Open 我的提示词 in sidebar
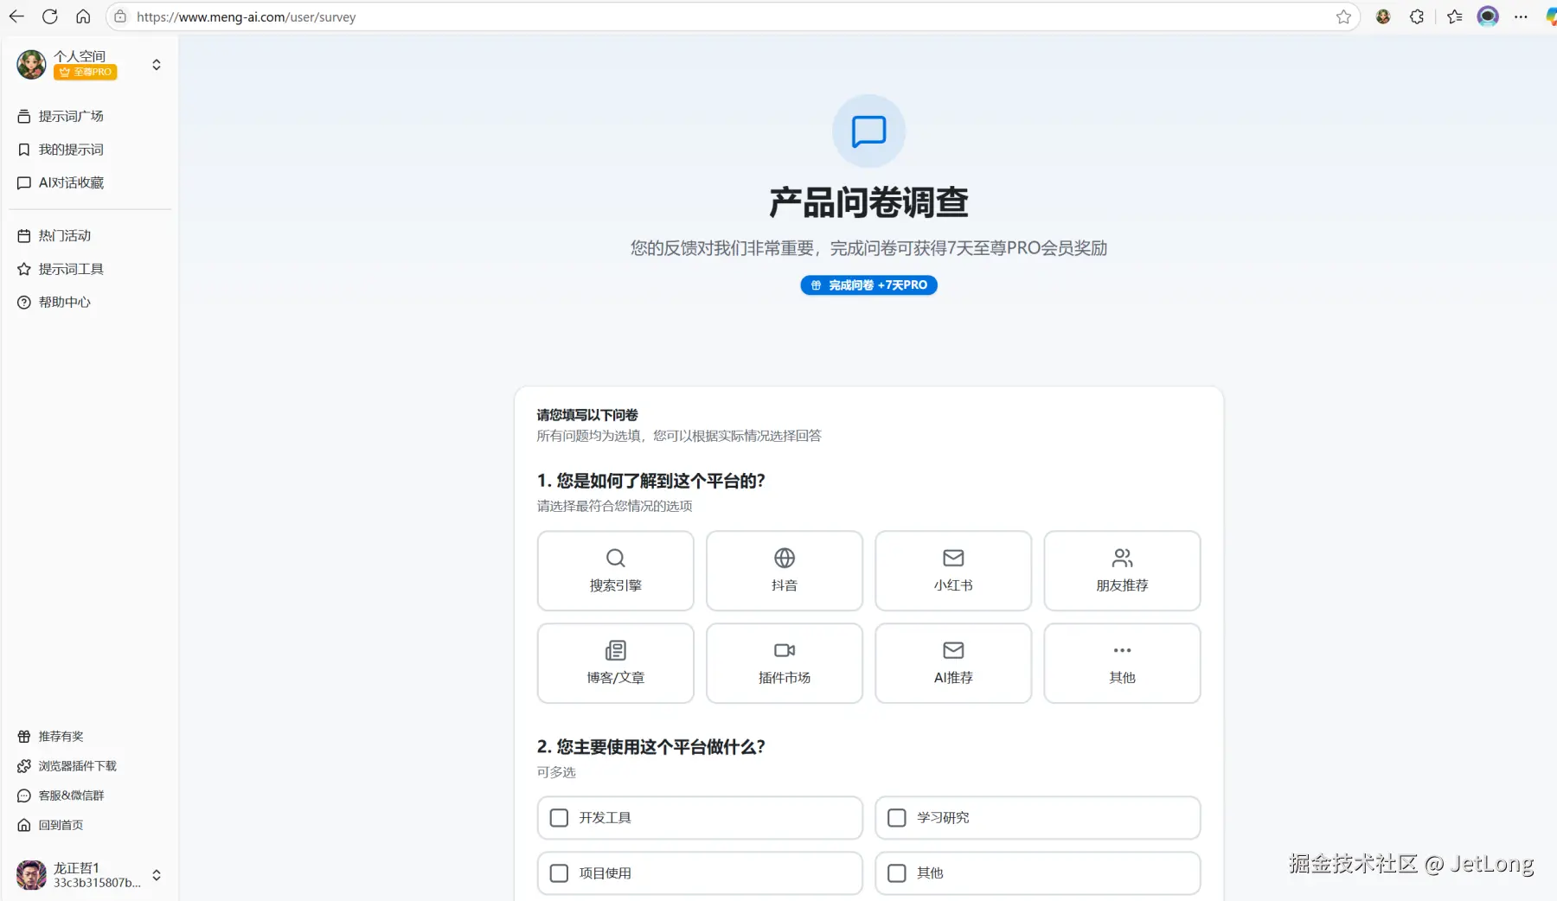The image size is (1557, 901). pyautogui.click(x=71, y=150)
